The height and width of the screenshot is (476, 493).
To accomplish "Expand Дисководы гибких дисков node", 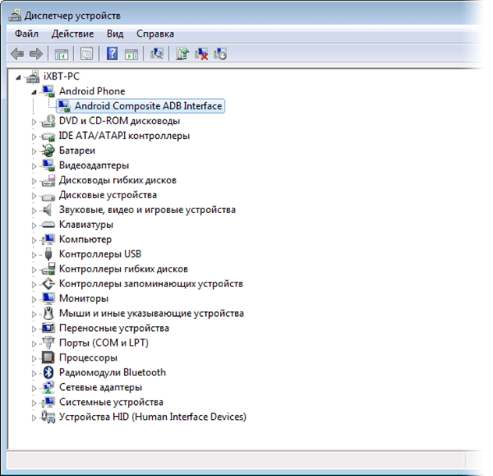I will 34,181.
